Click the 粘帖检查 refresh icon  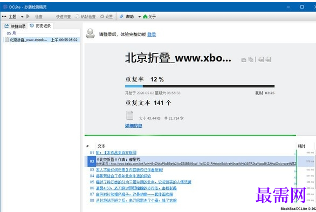coord(78,17)
